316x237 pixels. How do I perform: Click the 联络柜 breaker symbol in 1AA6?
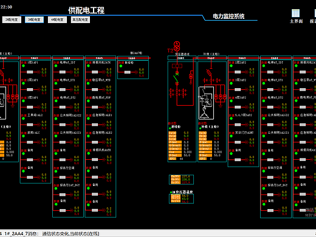(128, 72)
